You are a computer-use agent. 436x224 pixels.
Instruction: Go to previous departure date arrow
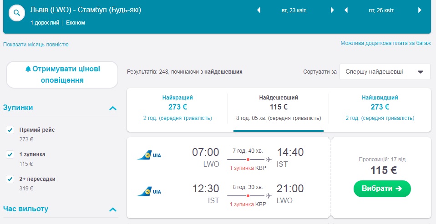[x=259, y=10]
